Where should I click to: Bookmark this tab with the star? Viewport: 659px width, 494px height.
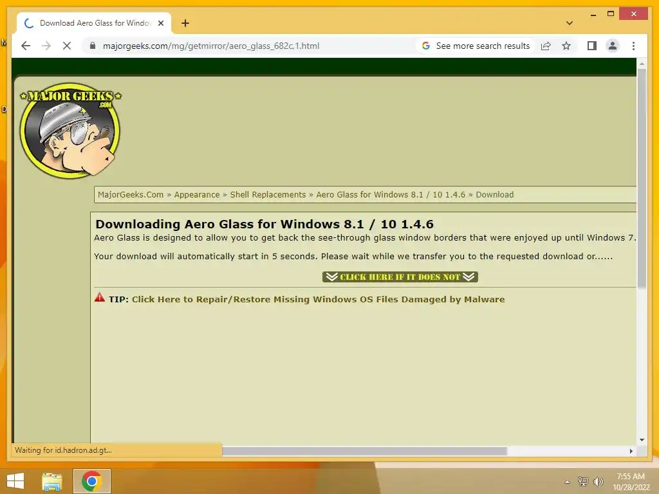click(x=566, y=46)
